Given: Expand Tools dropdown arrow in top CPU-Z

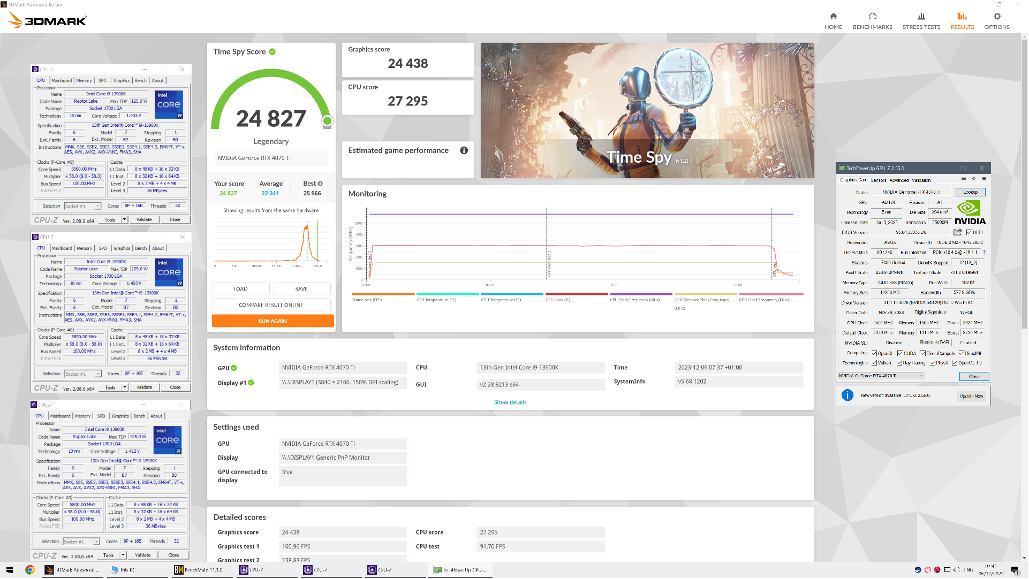Looking at the screenshot, I should [x=125, y=220].
